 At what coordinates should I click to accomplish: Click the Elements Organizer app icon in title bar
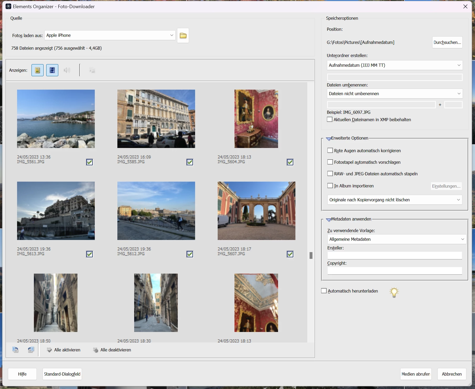(x=8, y=6)
